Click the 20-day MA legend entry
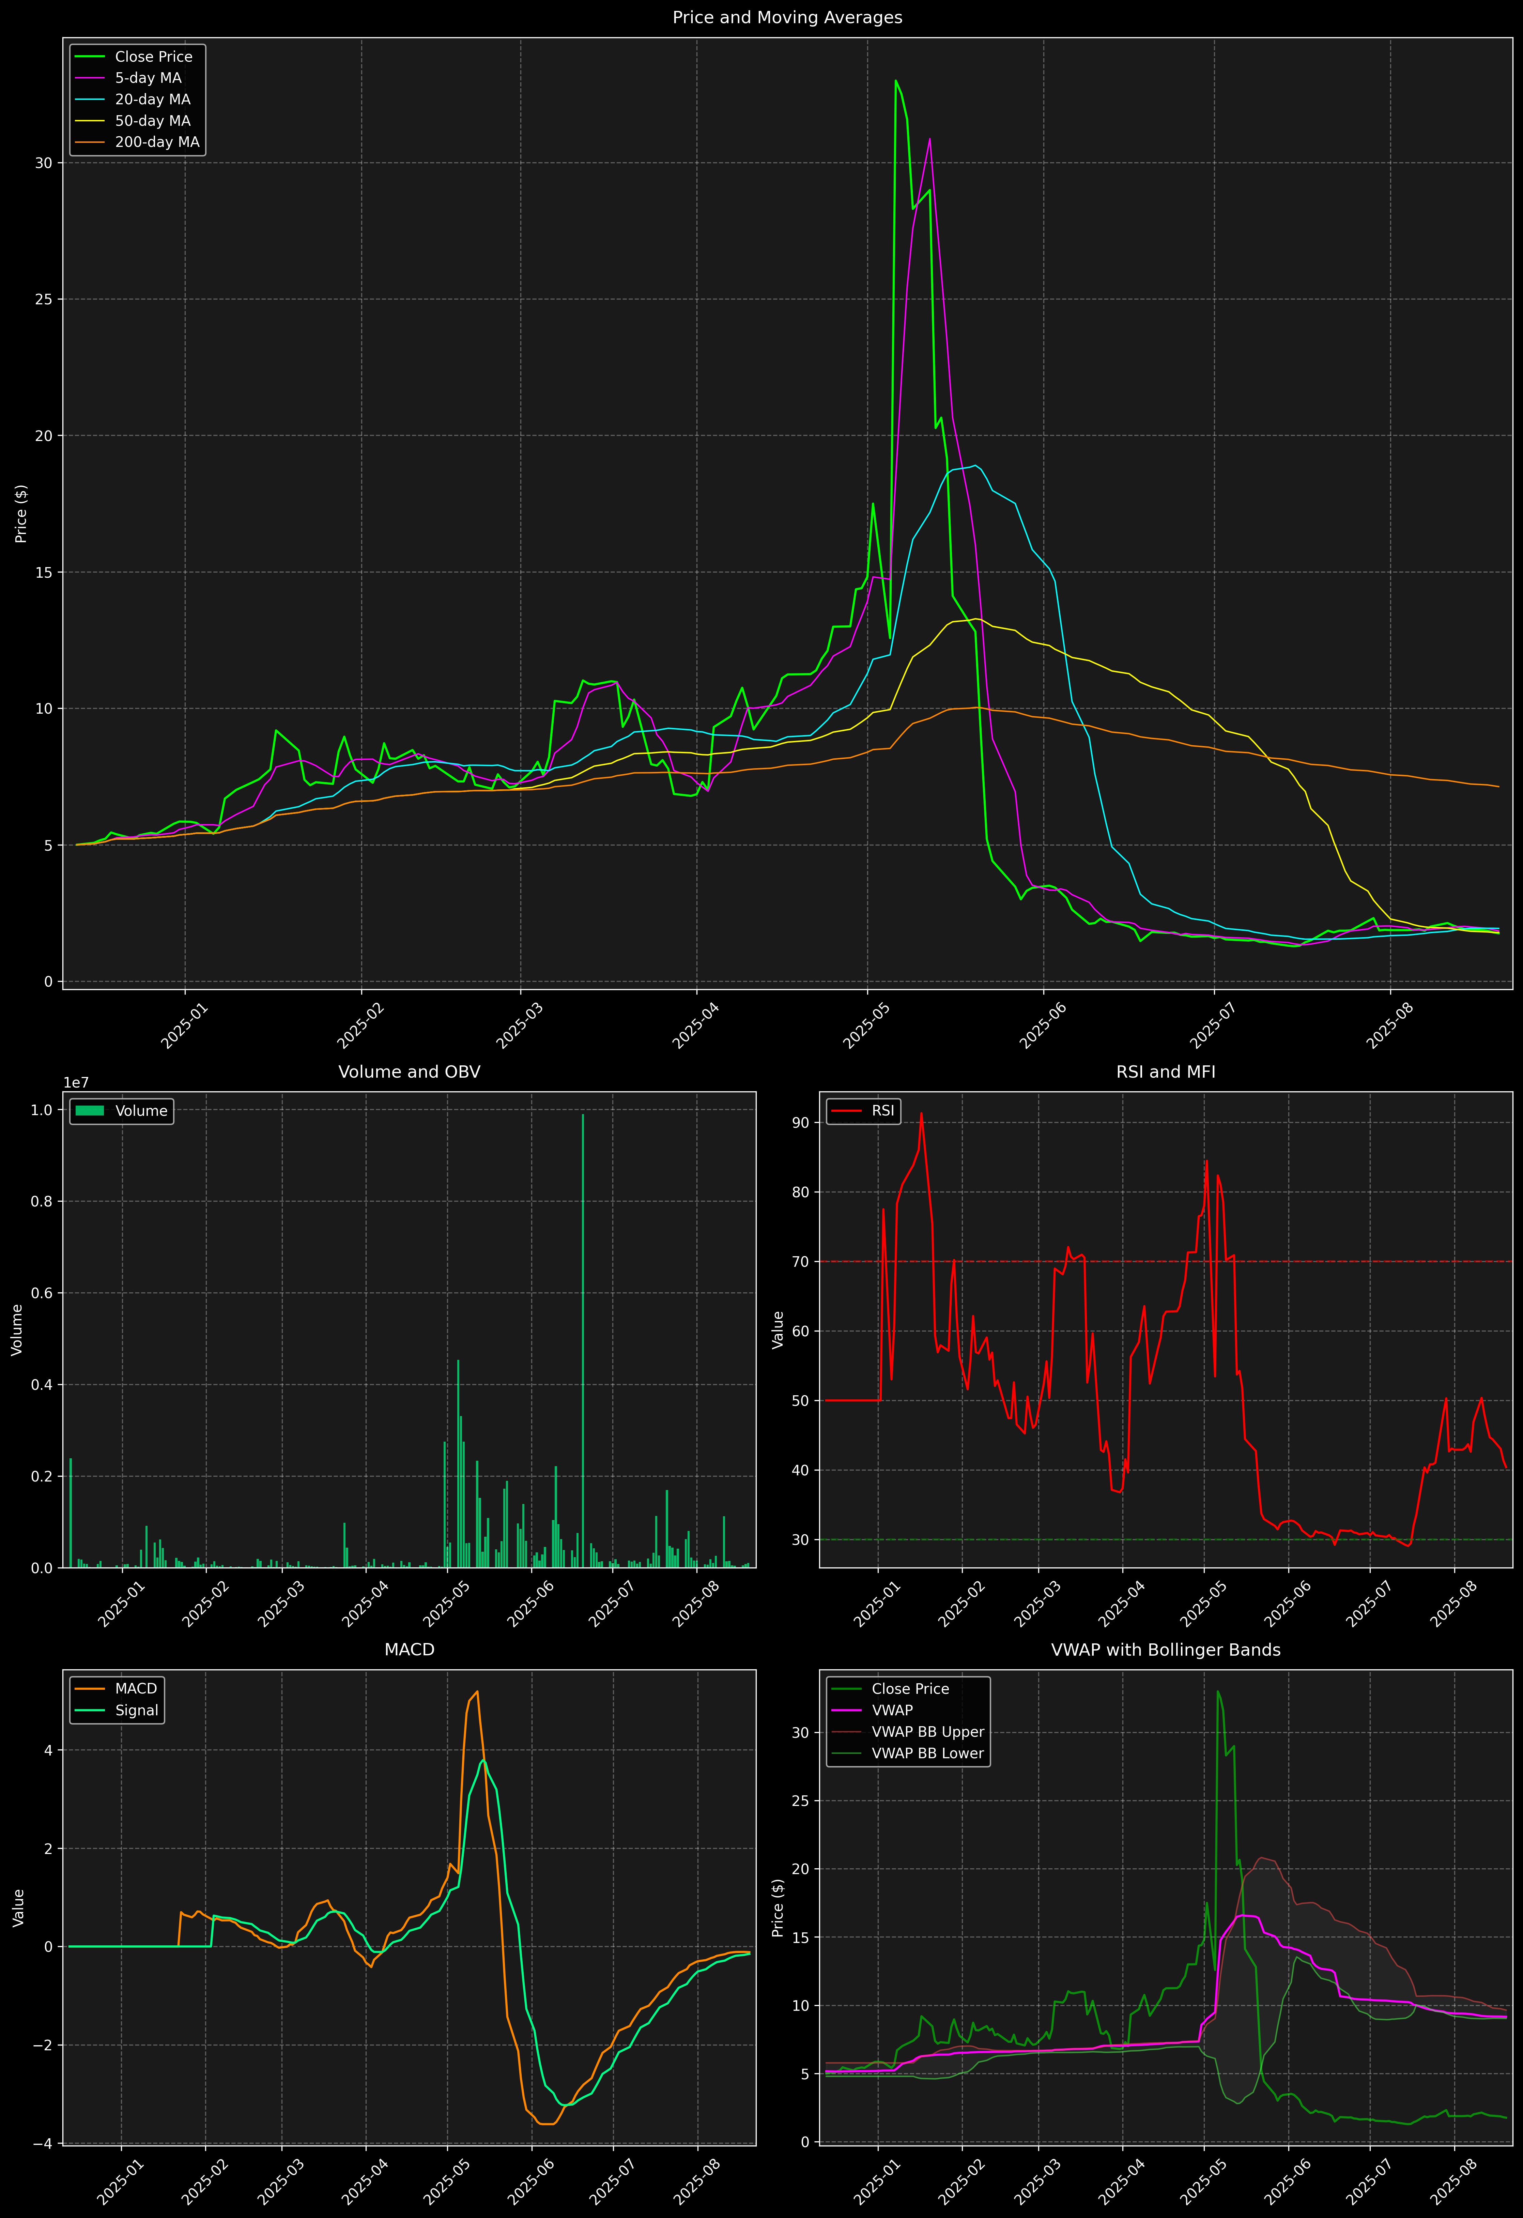Screen dimensions: 1523x2218 tap(153, 99)
